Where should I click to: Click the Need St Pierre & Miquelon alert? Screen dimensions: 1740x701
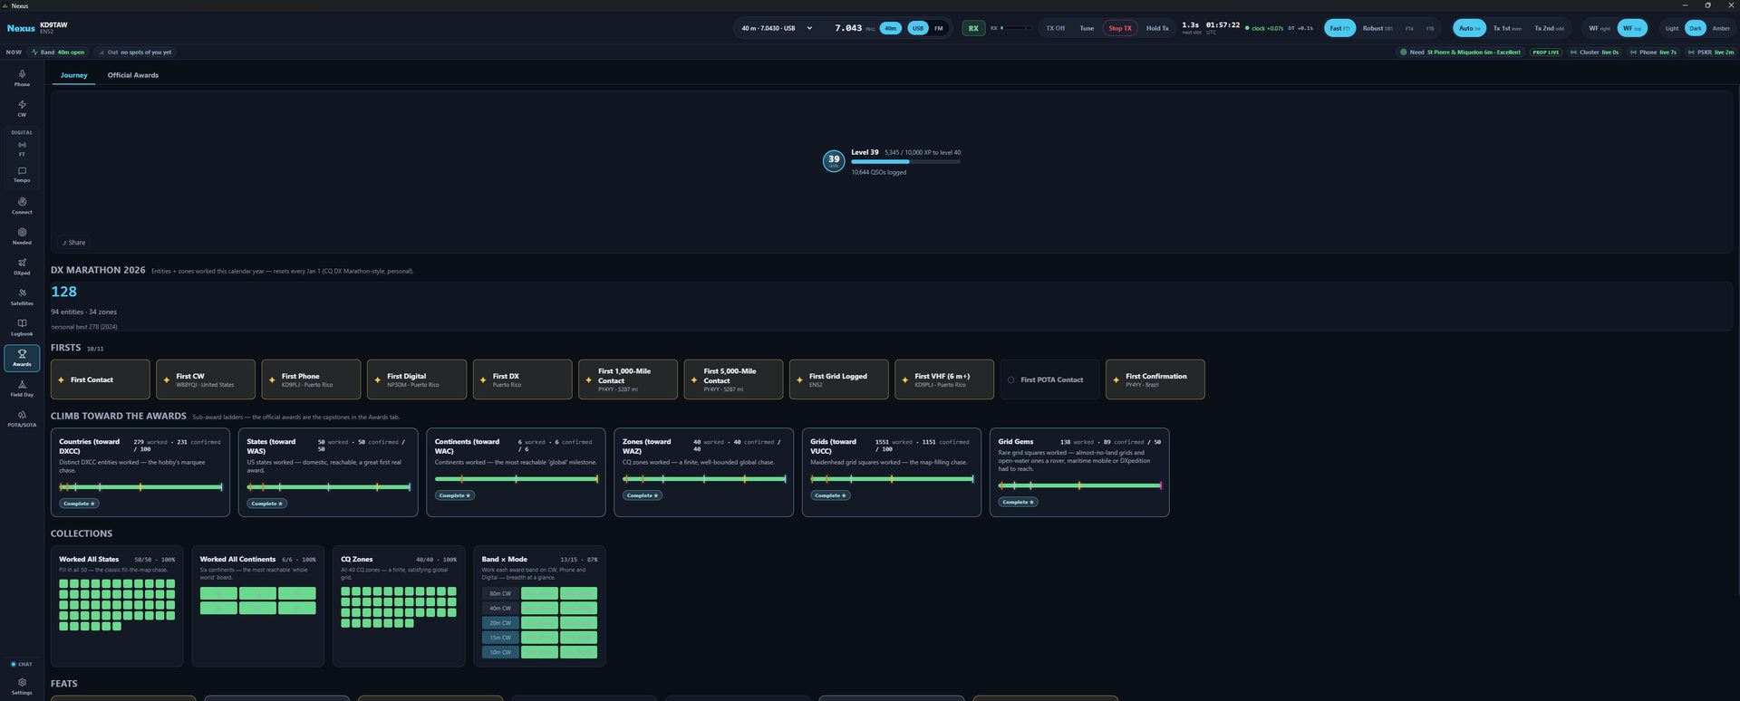pyautogui.click(x=1460, y=52)
